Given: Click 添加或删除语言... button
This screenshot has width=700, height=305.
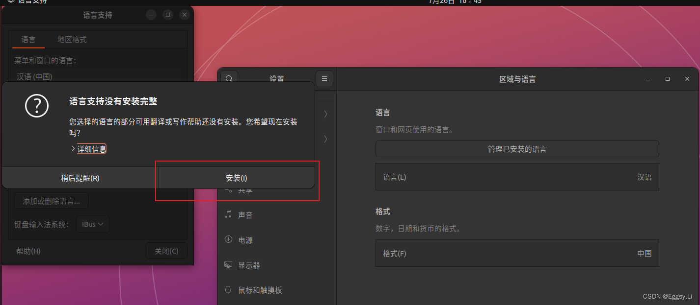Looking at the screenshot, I should coord(51,201).
